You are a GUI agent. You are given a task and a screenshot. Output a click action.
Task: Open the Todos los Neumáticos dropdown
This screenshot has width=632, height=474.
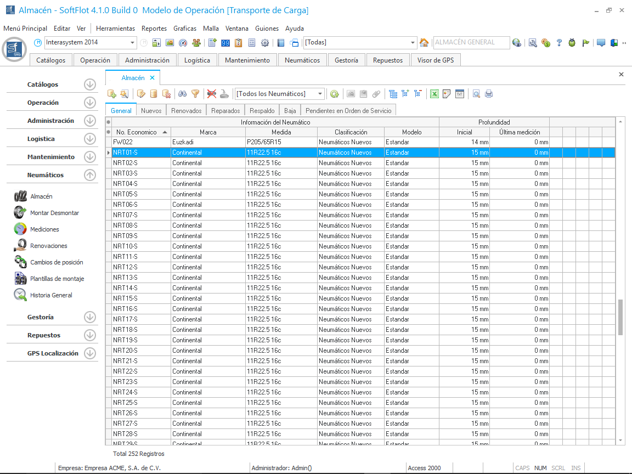(320, 94)
